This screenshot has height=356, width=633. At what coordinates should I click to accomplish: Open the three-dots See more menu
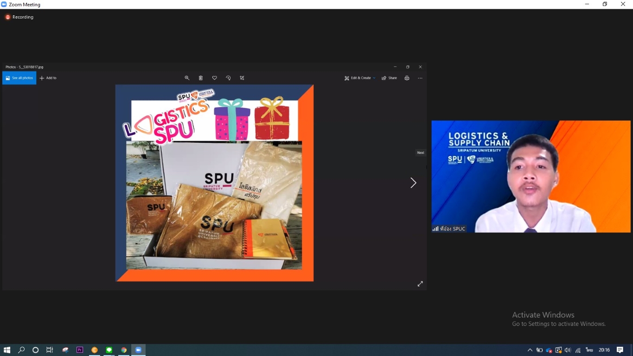420,78
